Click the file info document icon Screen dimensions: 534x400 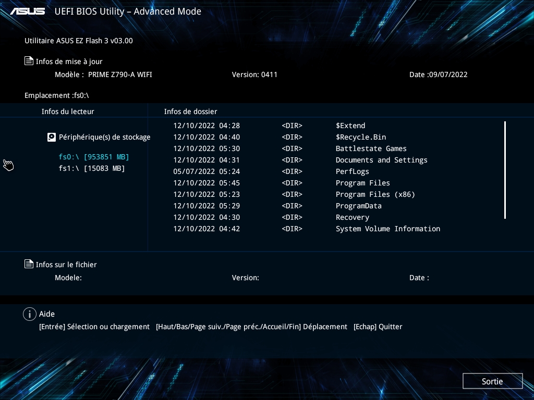coord(29,264)
